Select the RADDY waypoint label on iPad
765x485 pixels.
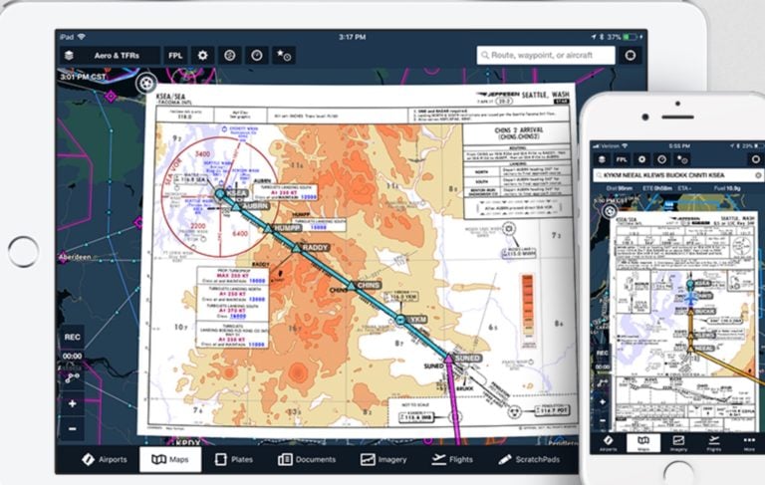pos(315,248)
